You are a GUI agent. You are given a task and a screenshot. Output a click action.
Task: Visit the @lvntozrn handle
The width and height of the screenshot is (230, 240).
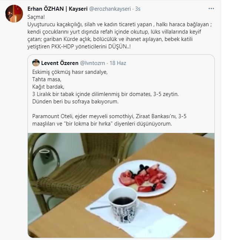93,63
